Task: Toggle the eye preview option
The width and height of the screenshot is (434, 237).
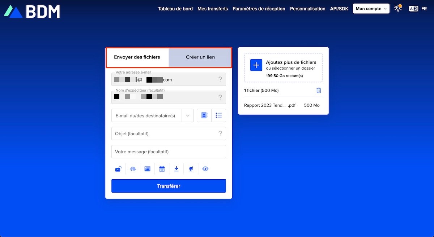Action: tap(205, 169)
